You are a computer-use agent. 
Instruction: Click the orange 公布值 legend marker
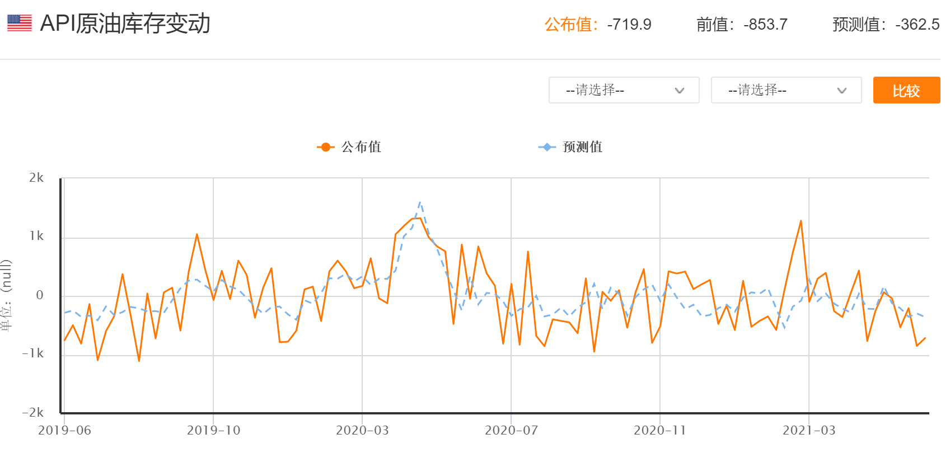(x=326, y=147)
